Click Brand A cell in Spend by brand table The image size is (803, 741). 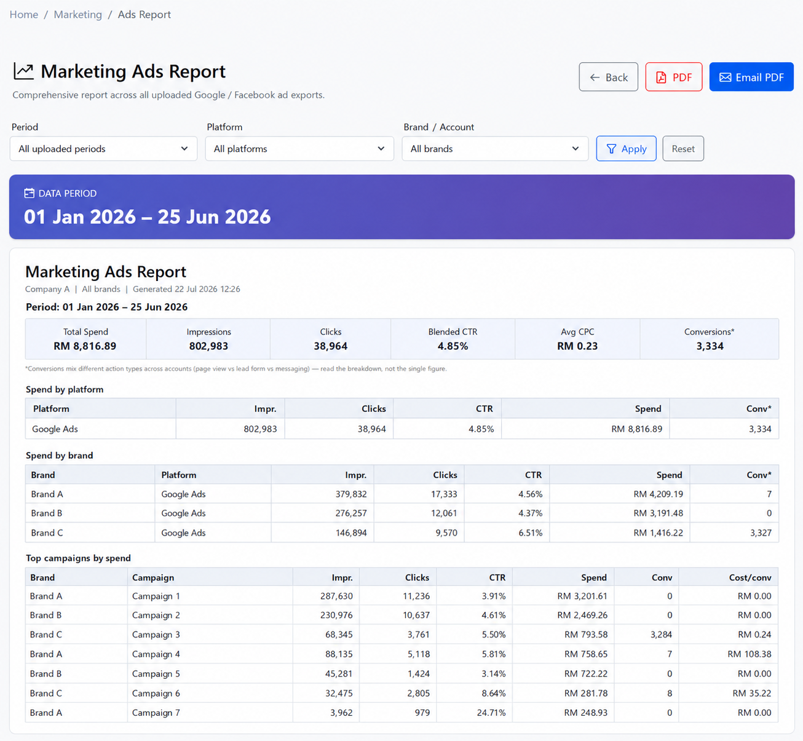pos(90,494)
